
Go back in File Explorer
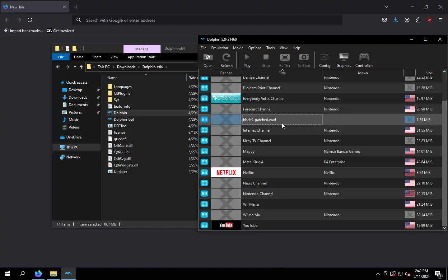click(x=58, y=67)
